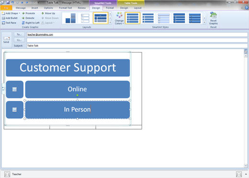The height and width of the screenshot is (178, 249).
Task: Expand the People Pane arrow
Action: coord(246,174)
